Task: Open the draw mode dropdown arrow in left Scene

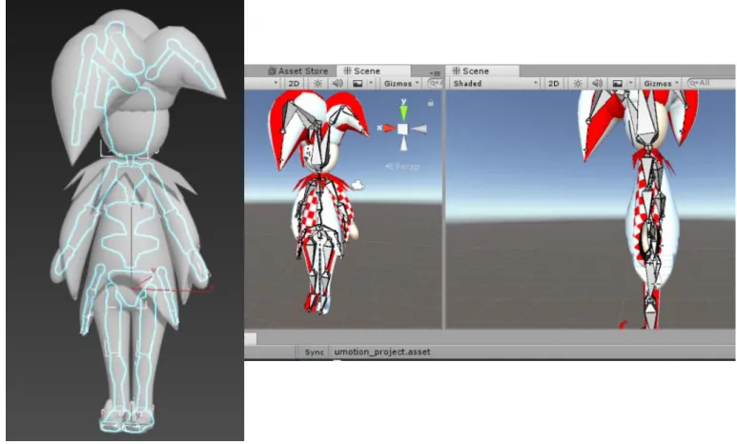Action: (x=276, y=84)
